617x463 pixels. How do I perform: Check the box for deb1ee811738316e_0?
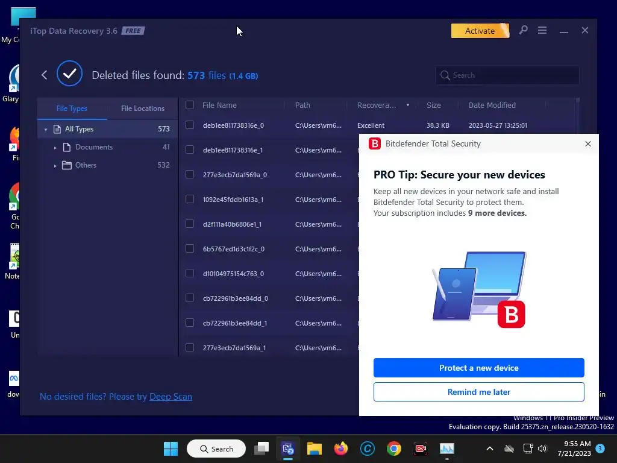coord(190,125)
